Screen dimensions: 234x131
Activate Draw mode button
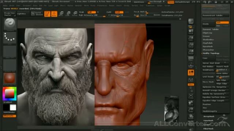[54, 14]
